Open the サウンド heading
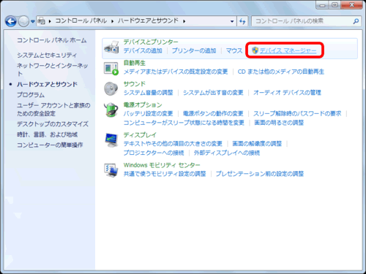The image size is (366, 274). click(x=135, y=84)
